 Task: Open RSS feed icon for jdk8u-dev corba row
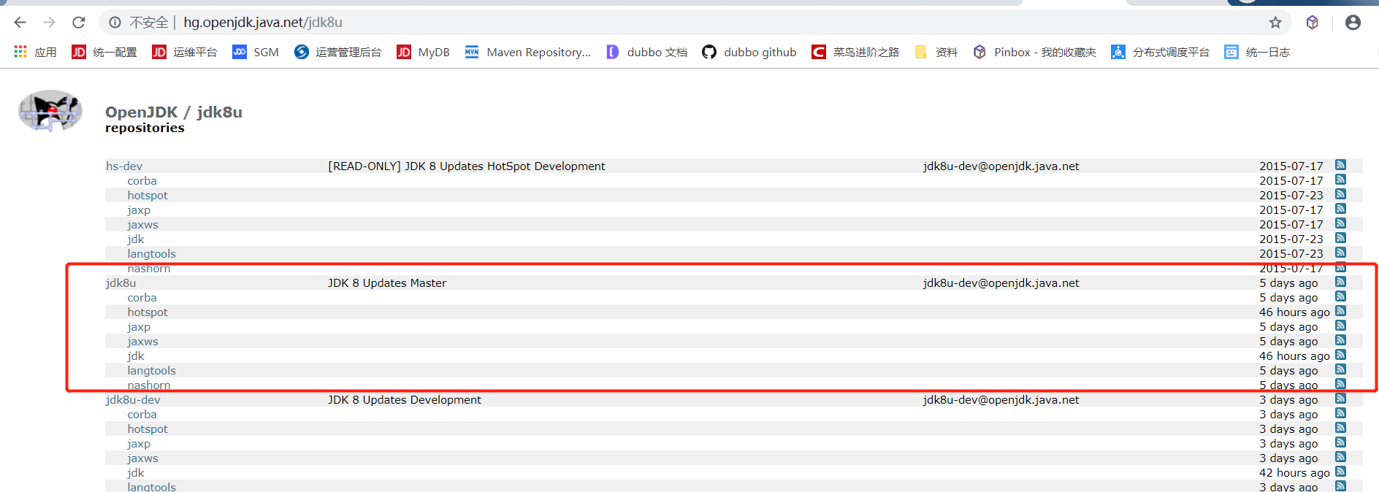coord(1340,413)
